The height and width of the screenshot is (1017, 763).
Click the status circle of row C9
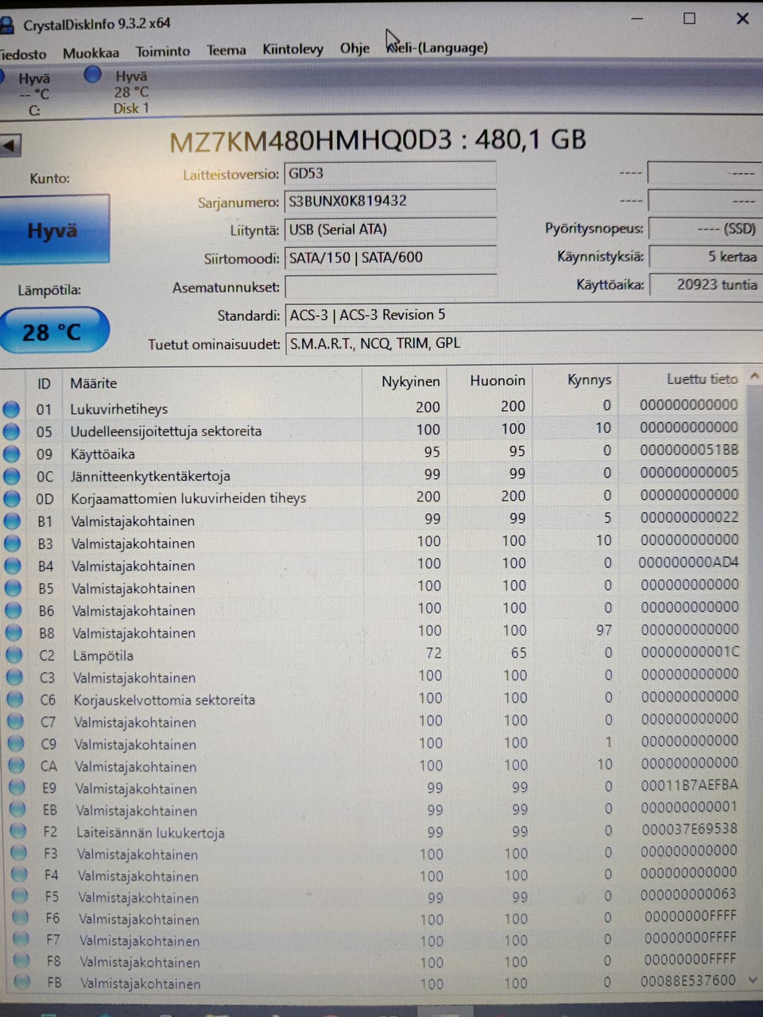coord(16,744)
